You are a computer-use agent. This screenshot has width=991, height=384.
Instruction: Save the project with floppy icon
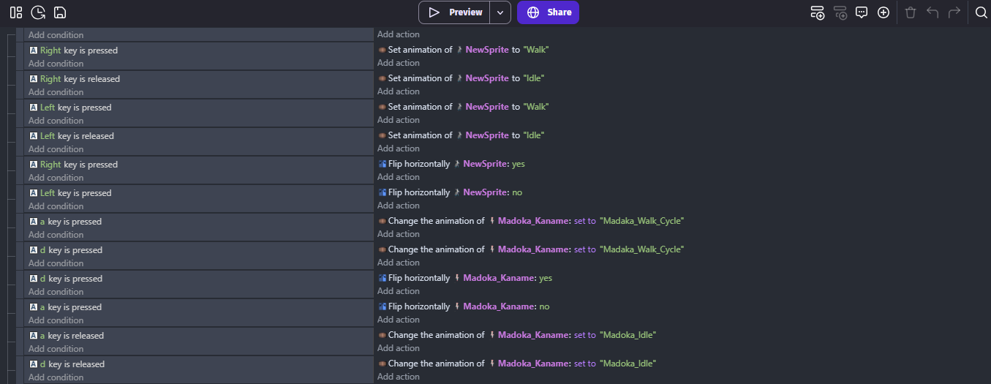coord(60,12)
